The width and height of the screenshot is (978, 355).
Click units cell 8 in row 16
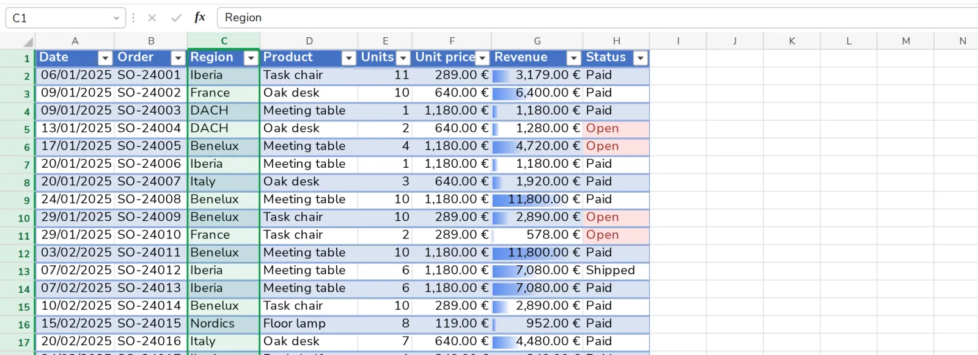tap(385, 324)
